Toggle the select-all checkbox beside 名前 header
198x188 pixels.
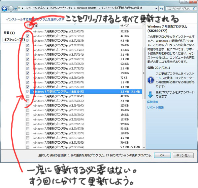click(x=28, y=25)
